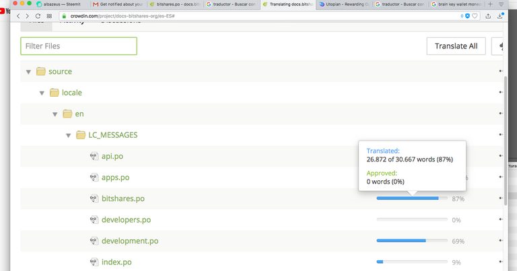Click bitshares.po 87% progress bar
517x271 pixels.
(x=412, y=198)
